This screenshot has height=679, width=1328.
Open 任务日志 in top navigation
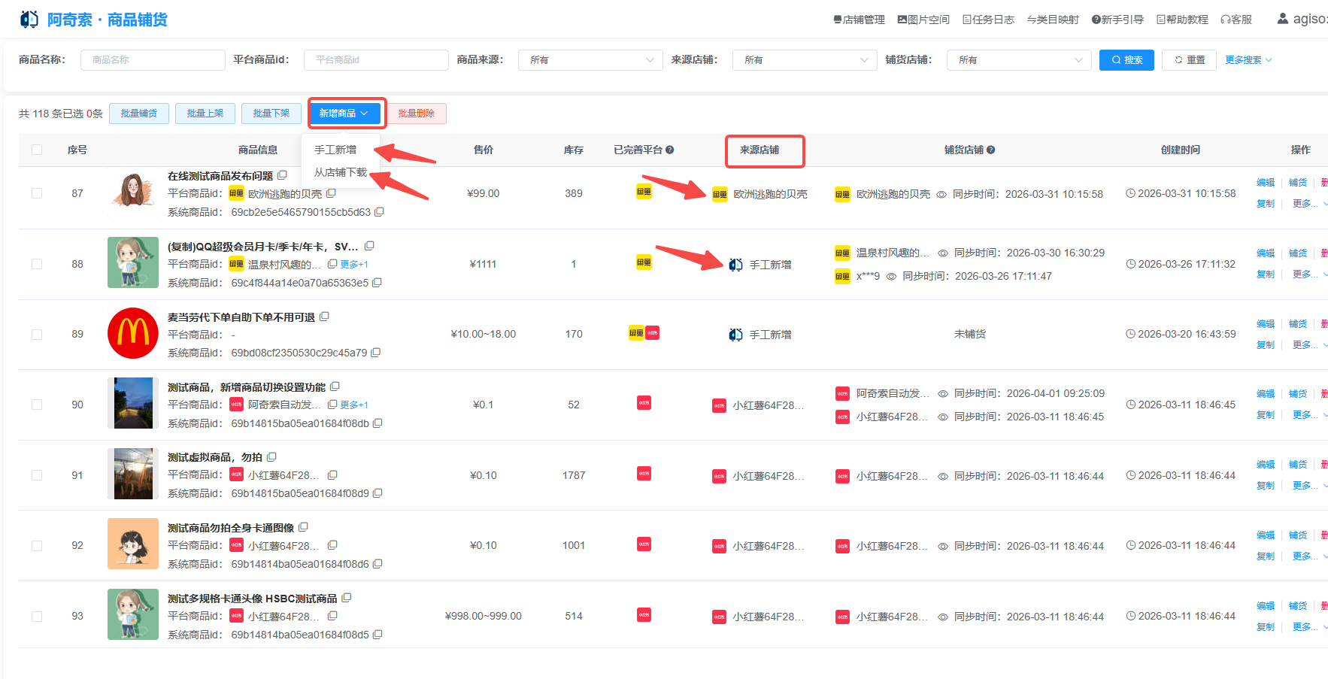[x=988, y=20]
